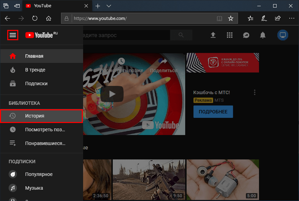Click the browser forward arrow

21,19
